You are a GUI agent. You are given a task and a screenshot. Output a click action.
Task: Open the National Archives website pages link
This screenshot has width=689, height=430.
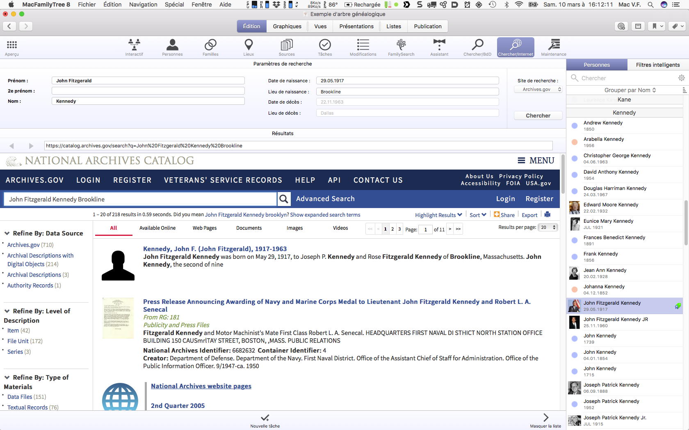201,386
